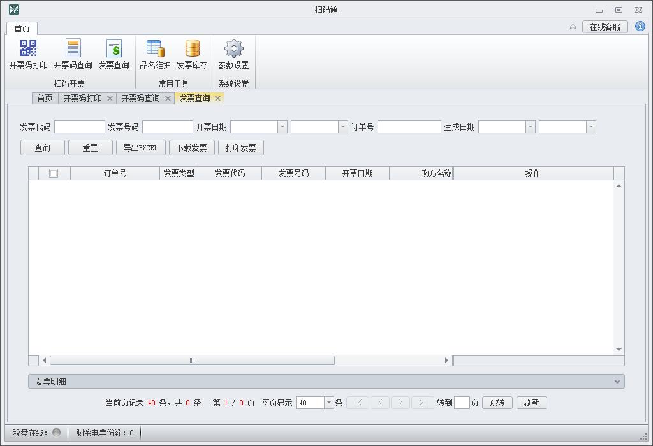Close the 发票查询 tab
Viewport: 653px width, 446px height.
click(217, 98)
